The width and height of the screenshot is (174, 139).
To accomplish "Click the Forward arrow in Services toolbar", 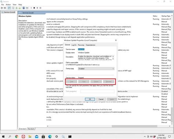I will 5,8.
